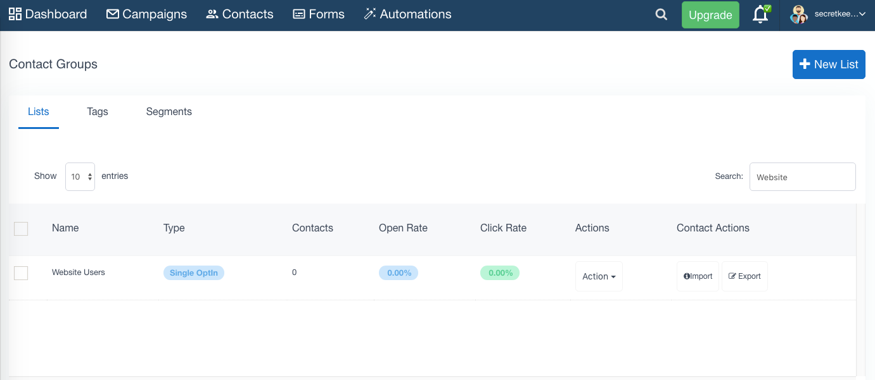
Task: Switch to the Tags tab
Action: coord(98,112)
